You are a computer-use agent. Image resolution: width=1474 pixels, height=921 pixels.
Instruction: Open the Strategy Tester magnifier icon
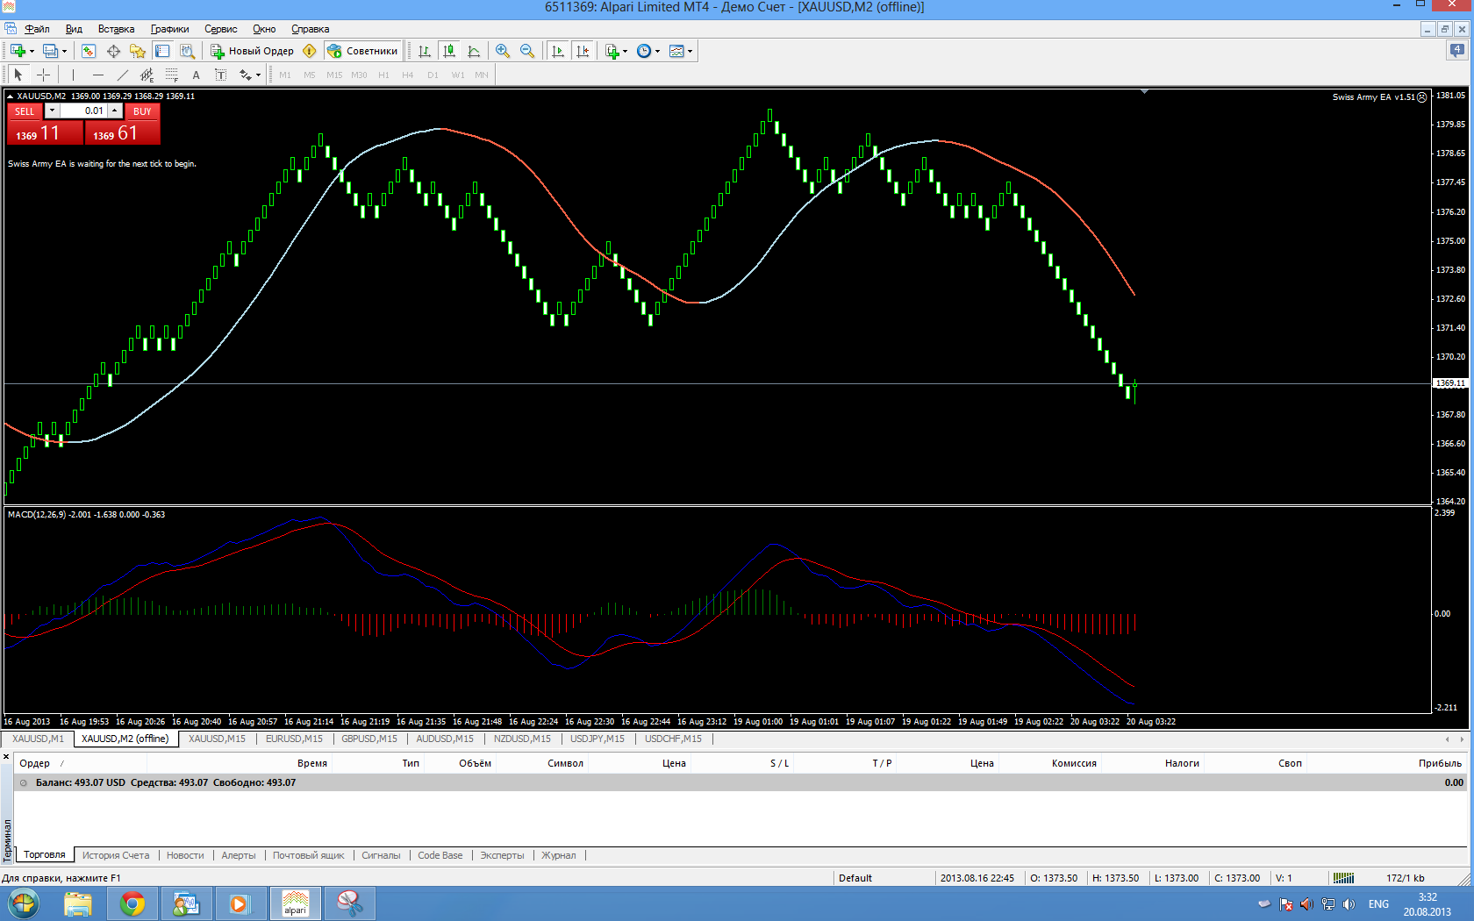click(187, 51)
